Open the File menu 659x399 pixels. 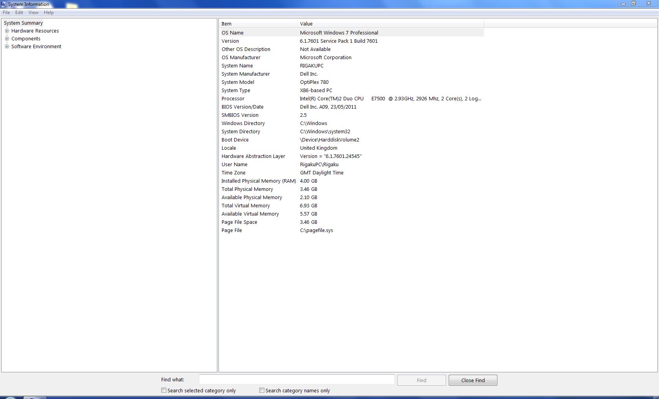click(x=6, y=13)
